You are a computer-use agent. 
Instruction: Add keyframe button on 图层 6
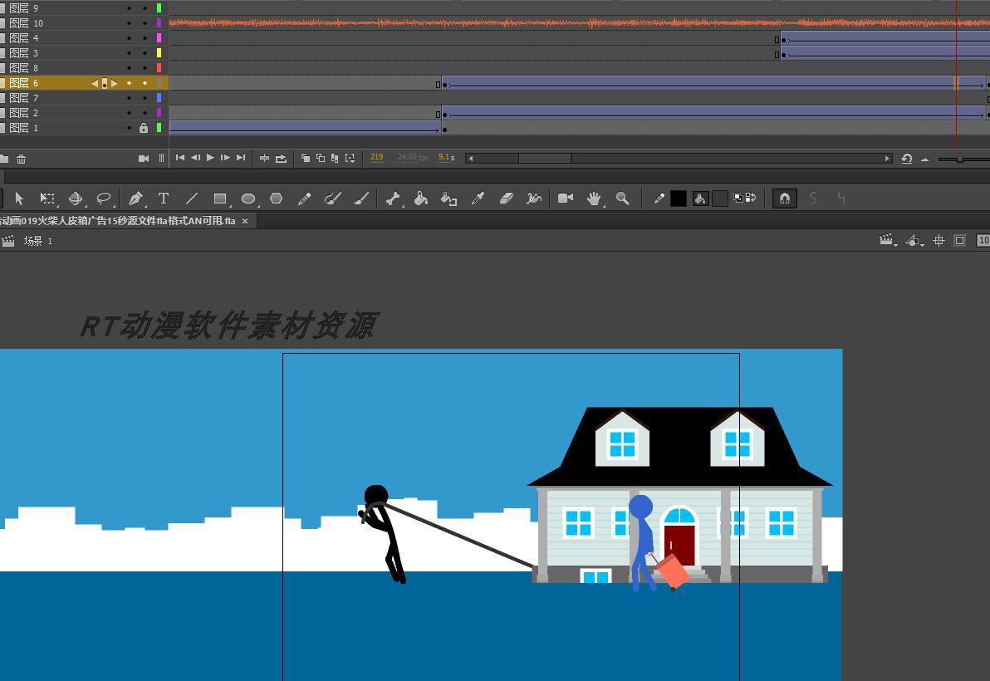pyautogui.click(x=104, y=83)
